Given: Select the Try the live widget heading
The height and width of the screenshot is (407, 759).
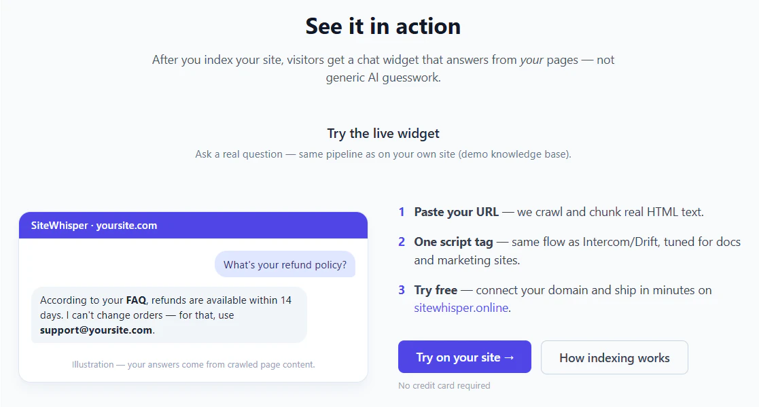Looking at the screenshot, I should [x=383, y=133].
